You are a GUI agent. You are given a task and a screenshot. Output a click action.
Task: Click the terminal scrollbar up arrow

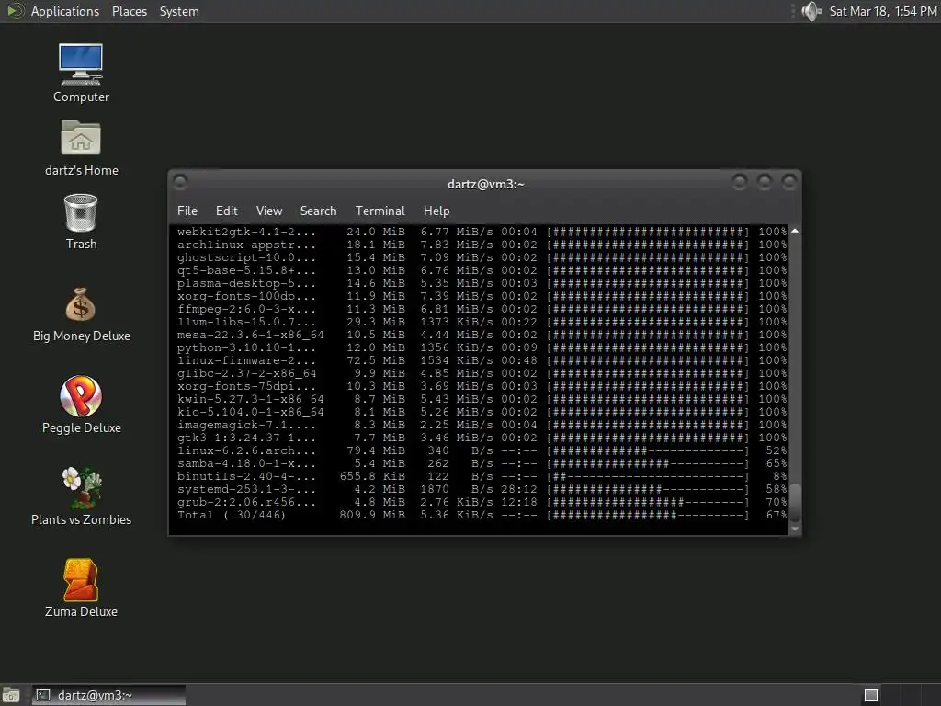795,231
